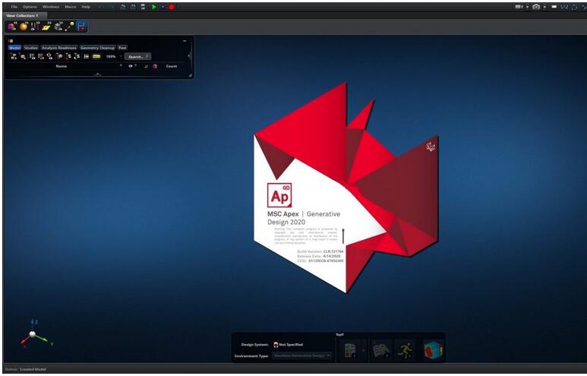Click the video camera record icon
This screenshot has width=587, height=376.
coord(519,7)
